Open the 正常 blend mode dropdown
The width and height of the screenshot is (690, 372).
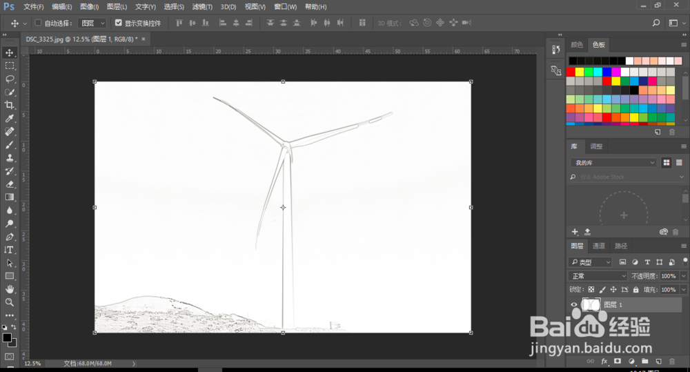(598, 276)
